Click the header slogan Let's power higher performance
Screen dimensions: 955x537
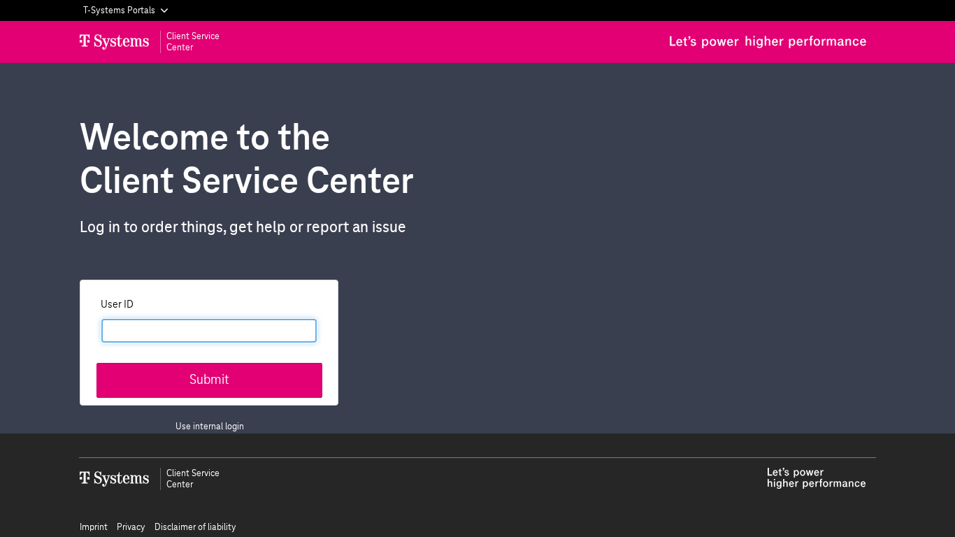point(767,42)
